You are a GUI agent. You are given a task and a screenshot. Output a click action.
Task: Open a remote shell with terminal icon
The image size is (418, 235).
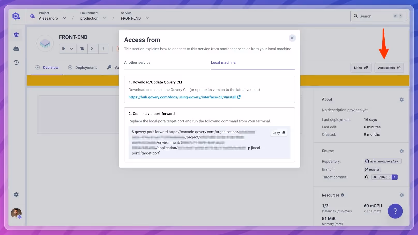click(x=93, y=49)
